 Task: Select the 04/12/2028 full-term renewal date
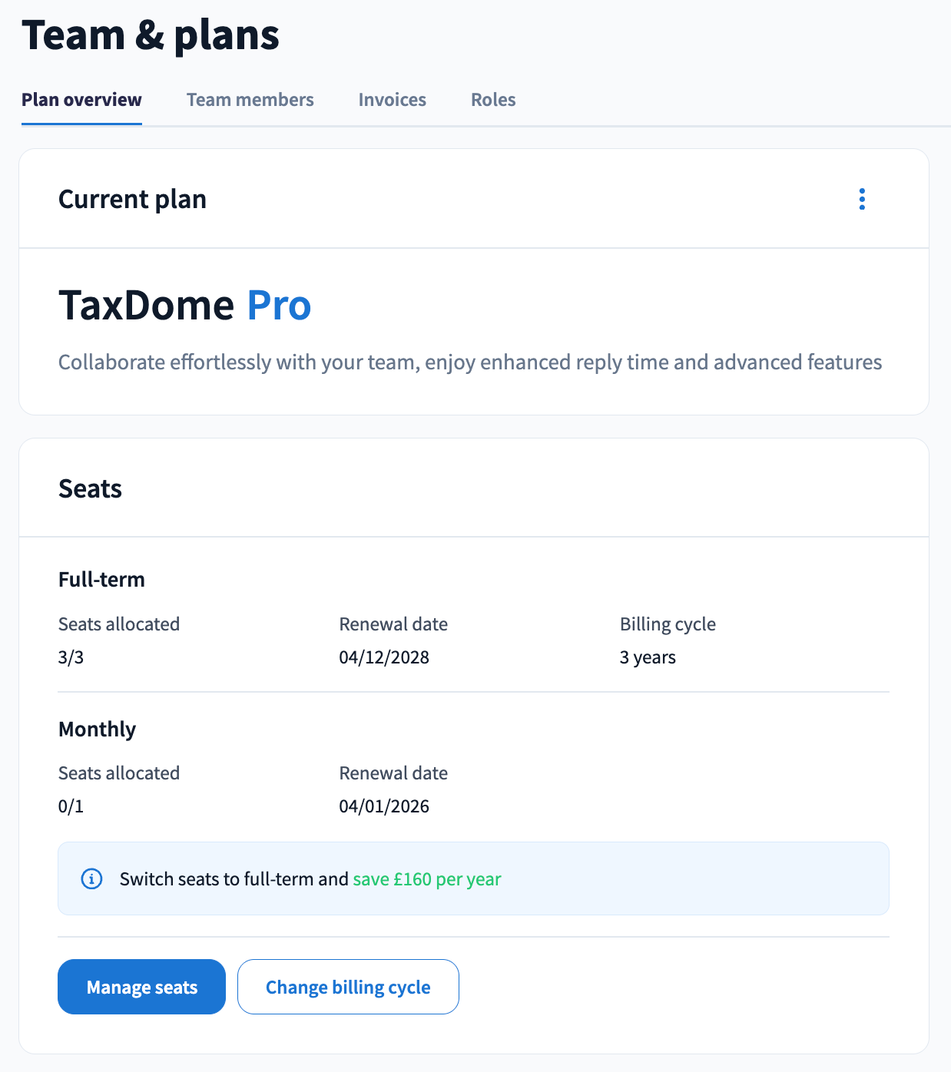point(384,657)
